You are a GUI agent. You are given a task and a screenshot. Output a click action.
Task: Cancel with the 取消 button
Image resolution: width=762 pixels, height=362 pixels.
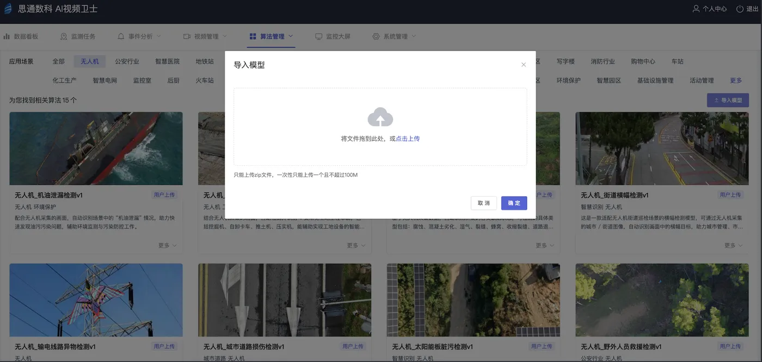tap(484, 203)
